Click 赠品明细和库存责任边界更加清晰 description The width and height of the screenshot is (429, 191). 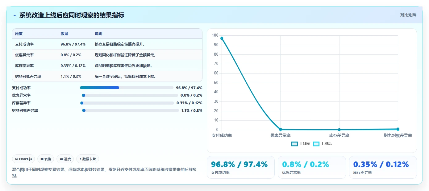click(x=123, y=66)
